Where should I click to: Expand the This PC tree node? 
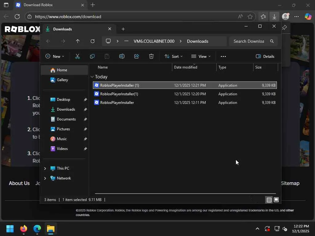point(45,168)
